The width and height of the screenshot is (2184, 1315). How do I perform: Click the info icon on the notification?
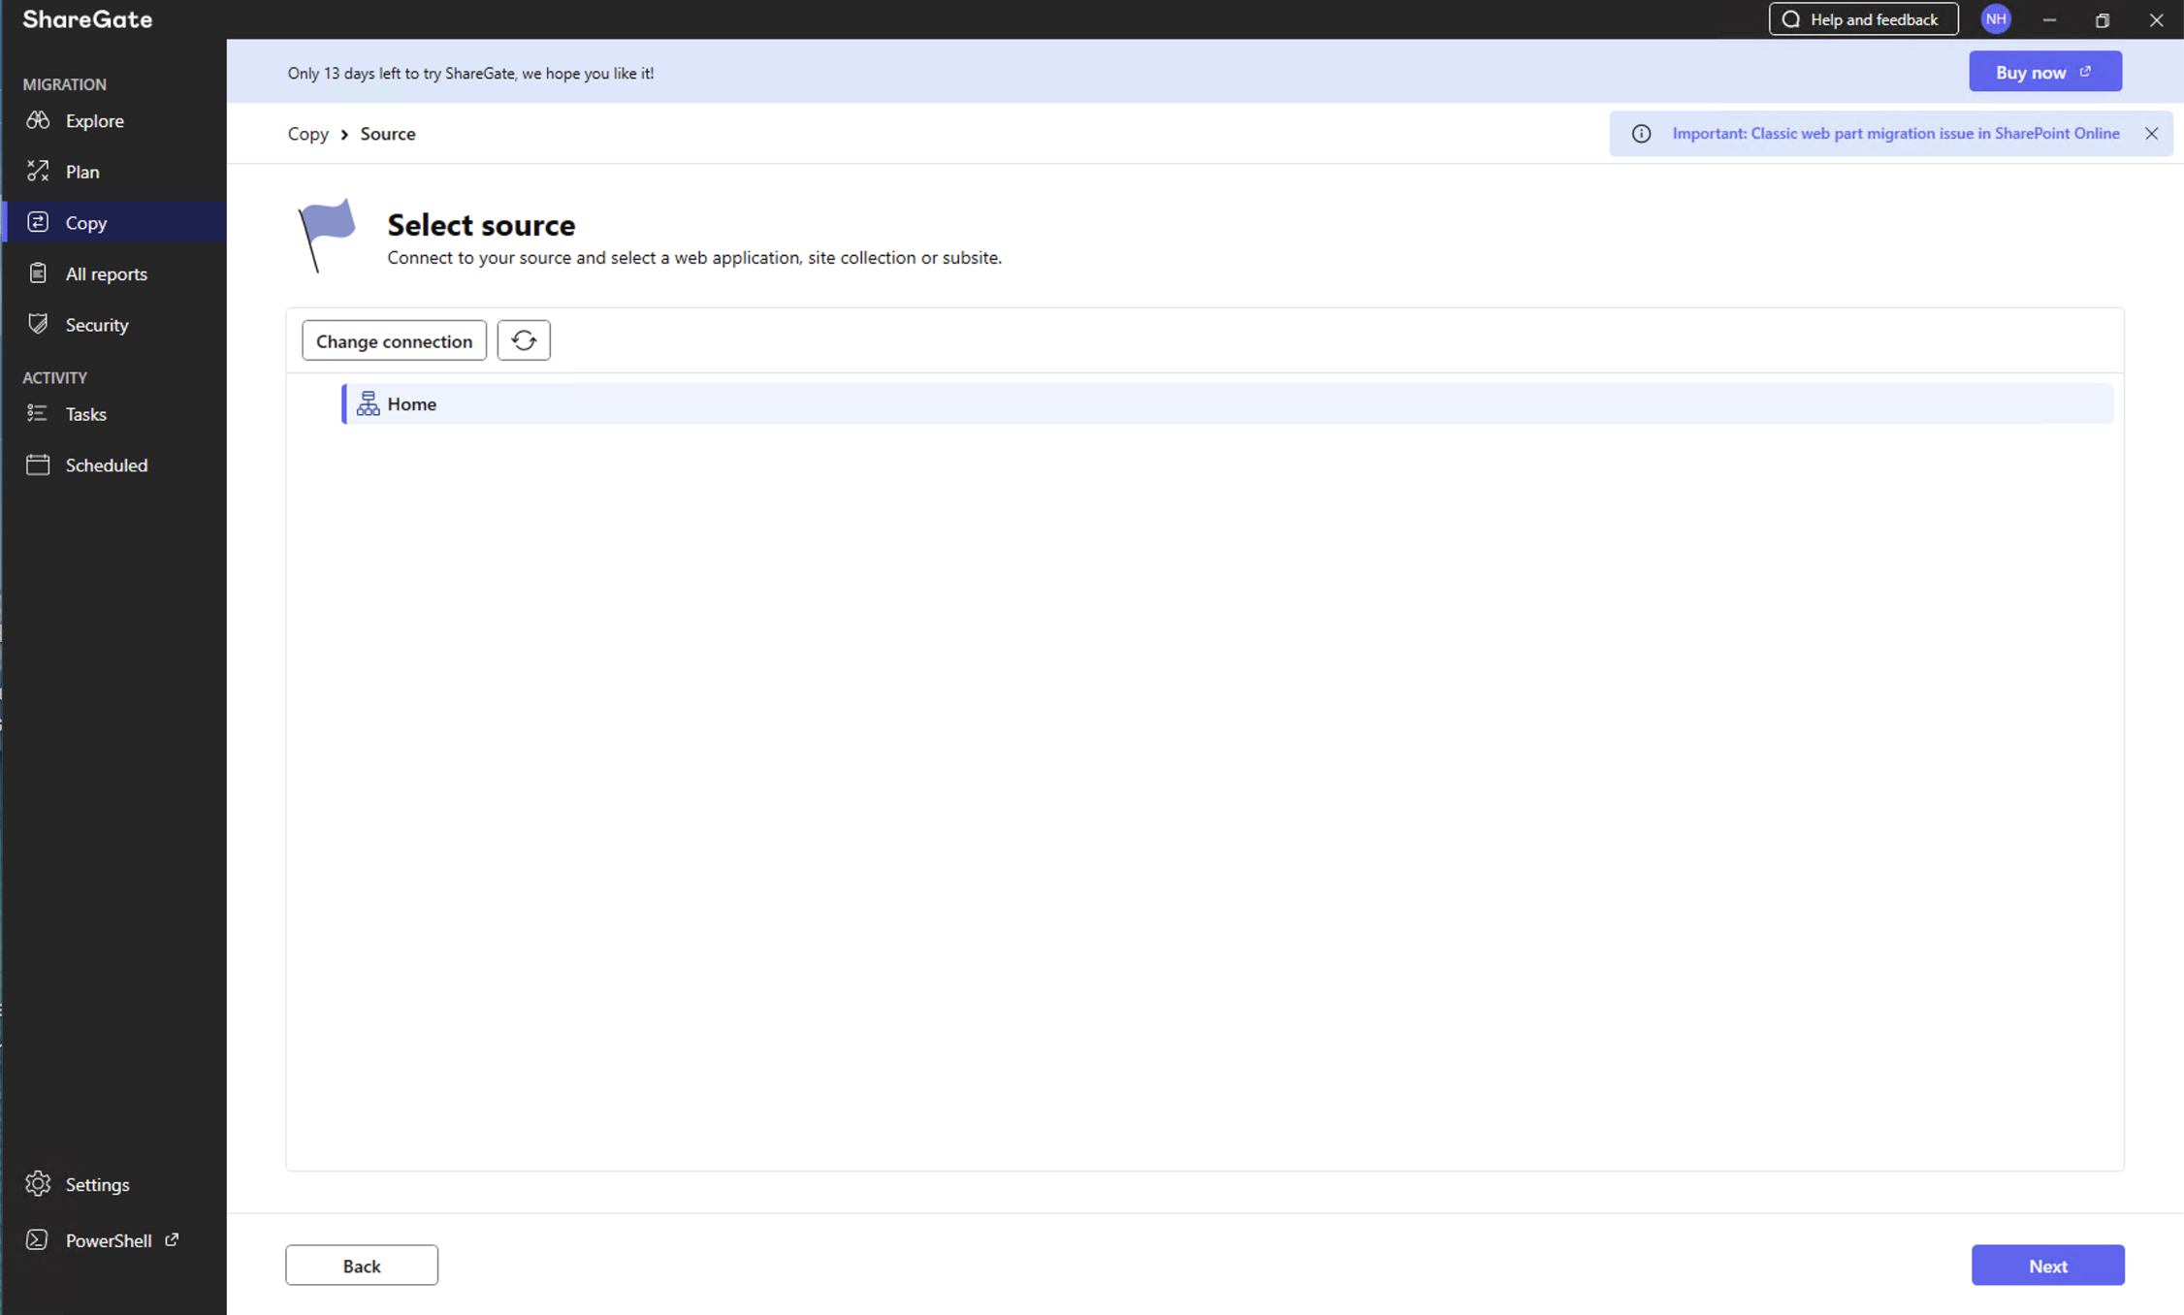pos(1641,134)
